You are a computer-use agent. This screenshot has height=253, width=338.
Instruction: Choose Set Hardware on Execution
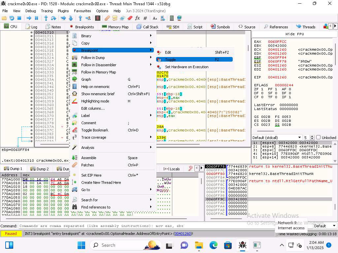[x=186, y=67]
